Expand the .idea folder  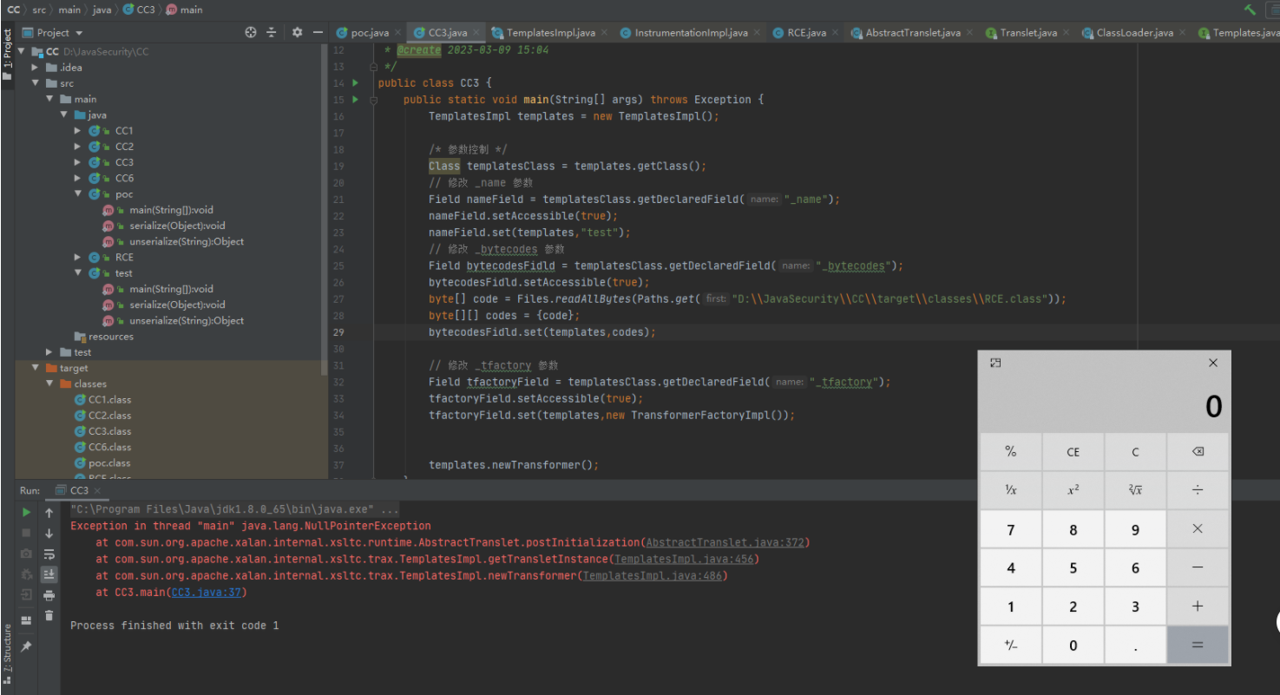tap(36, 68)
